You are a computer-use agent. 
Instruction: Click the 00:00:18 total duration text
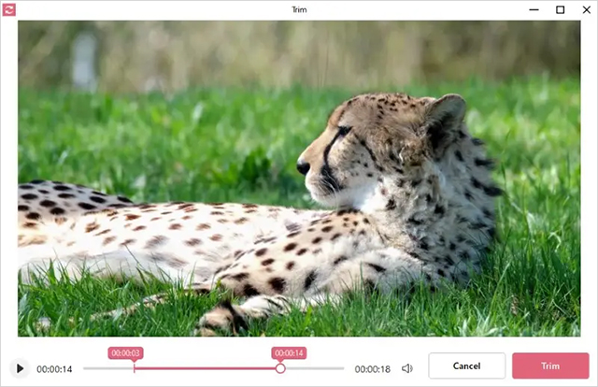tap(373, 369)
